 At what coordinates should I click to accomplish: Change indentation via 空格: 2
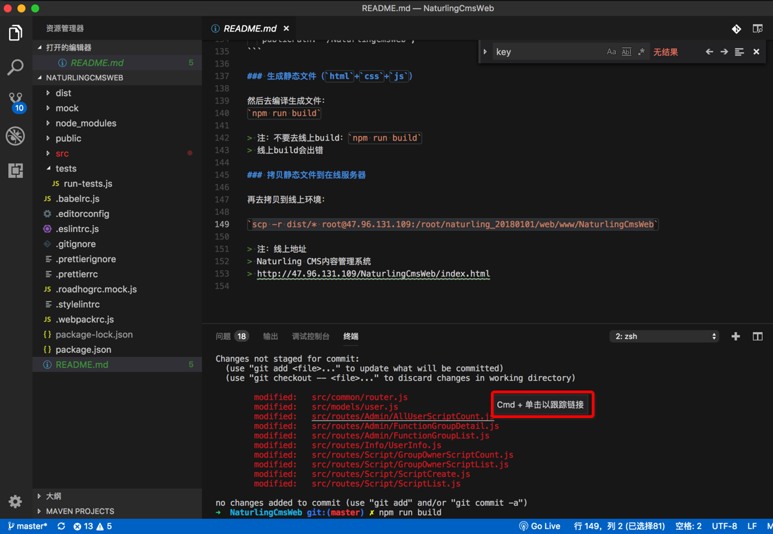(x=688, y=526)
